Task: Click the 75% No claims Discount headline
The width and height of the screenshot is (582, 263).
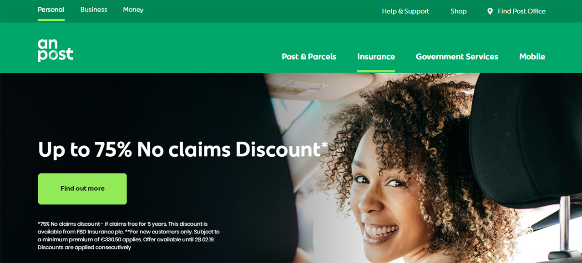Action: (183, 149)
